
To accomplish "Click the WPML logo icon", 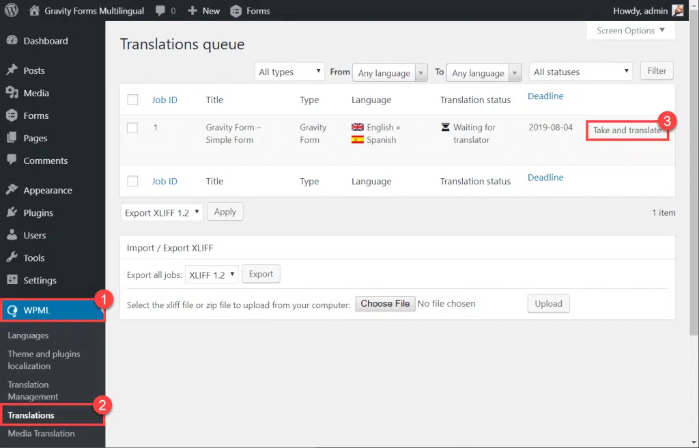I will tap(12, 311).
